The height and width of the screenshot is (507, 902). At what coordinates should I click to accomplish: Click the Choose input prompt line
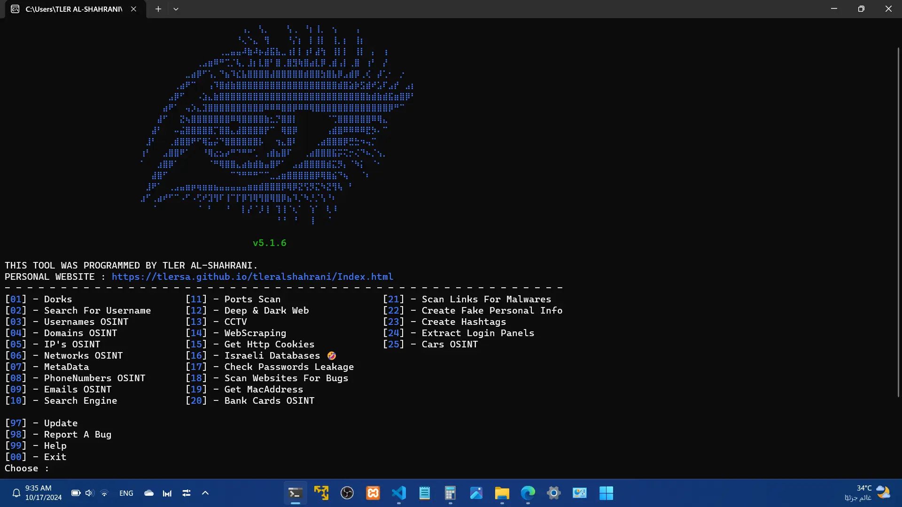(x=27, y=469)
